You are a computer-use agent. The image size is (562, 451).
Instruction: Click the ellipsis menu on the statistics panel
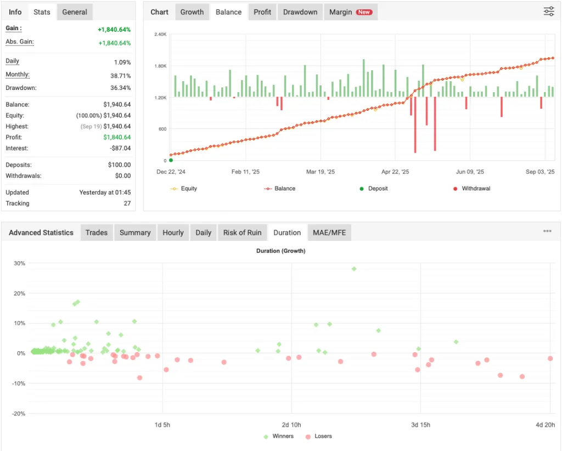tap(547, 231)
